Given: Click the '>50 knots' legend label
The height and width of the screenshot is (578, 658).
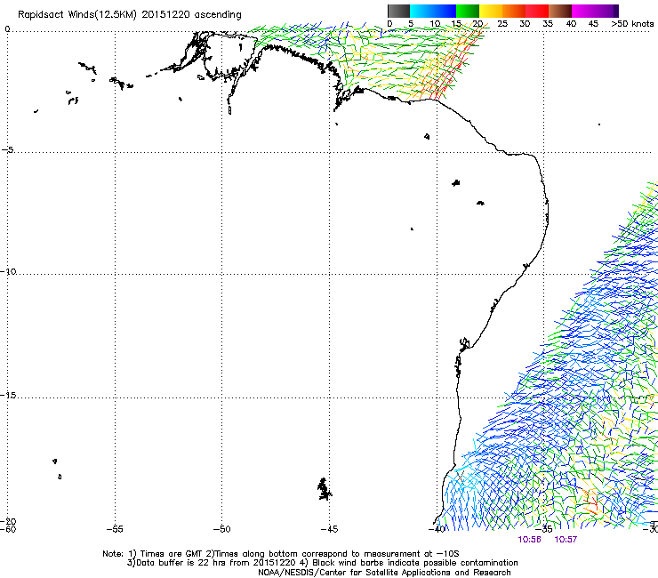Looking at the screenshot, I should point(632,24).
